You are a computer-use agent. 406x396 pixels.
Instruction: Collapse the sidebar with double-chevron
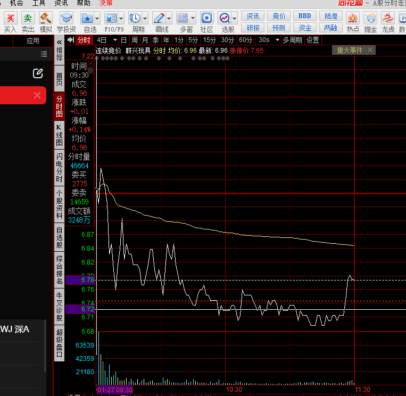[59, 41]
